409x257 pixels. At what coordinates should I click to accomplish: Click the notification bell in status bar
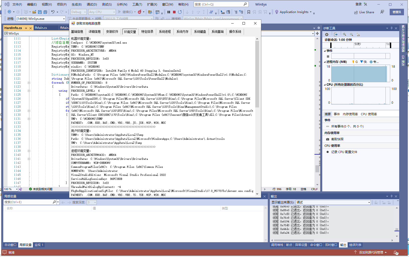click(x=396, y=252)
